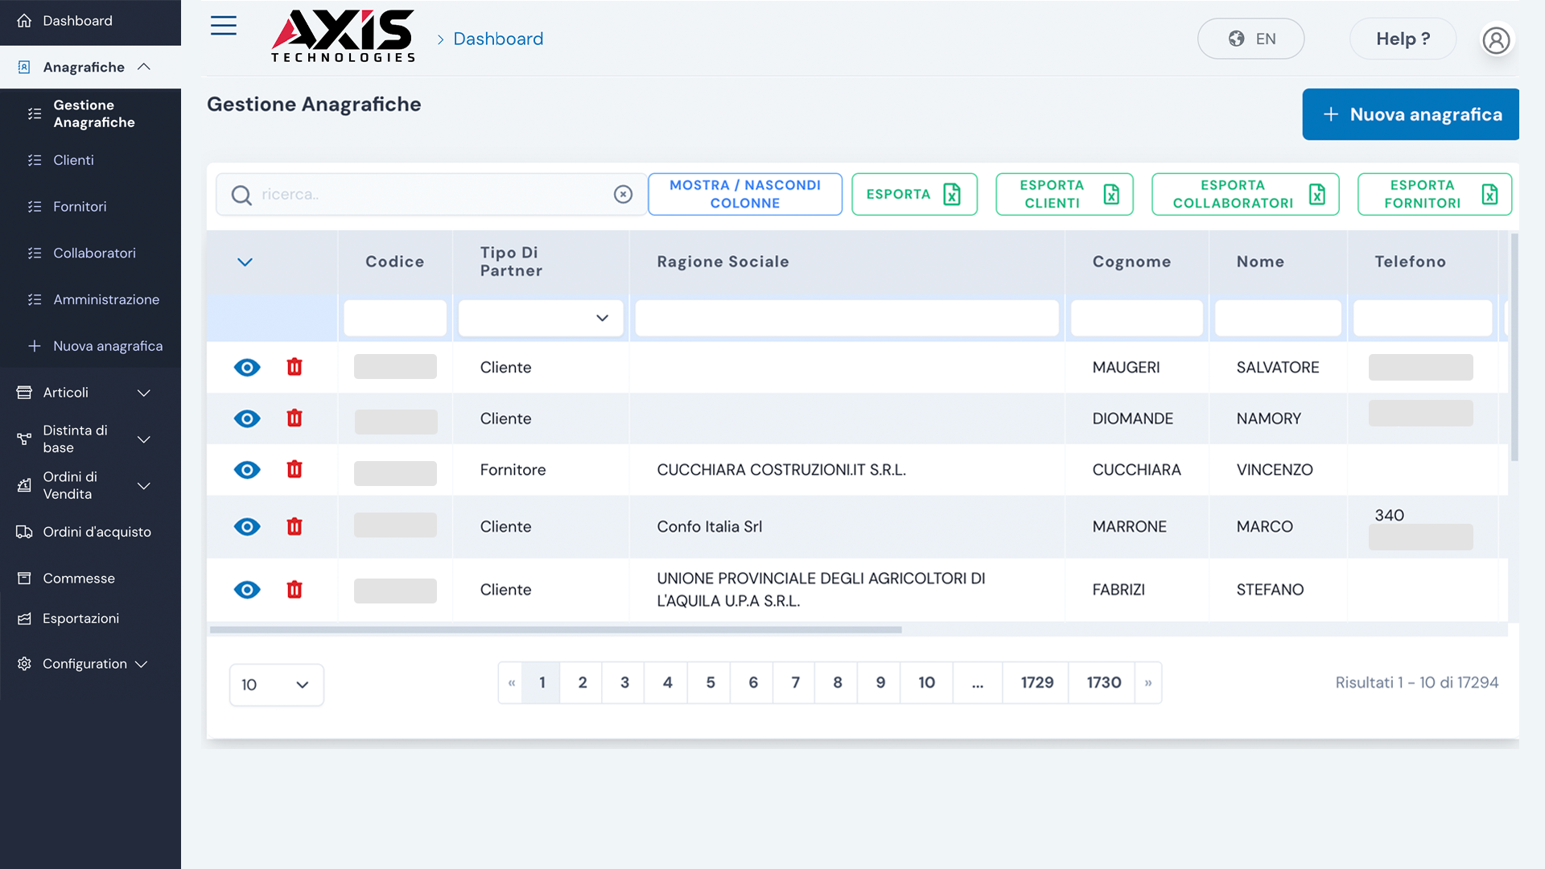Open the rows-per-page dropdown showing 10

pyautogui.click(x=276, y=685)
